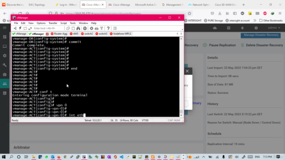This screenshot has width=285, height=160.
Task: Switch to the Vodafone-MPLS session tab
Action: [121, 34]
